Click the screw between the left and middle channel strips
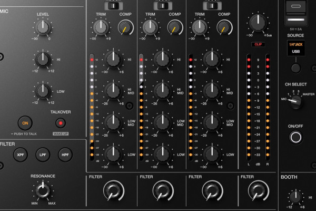 (130, 105)
